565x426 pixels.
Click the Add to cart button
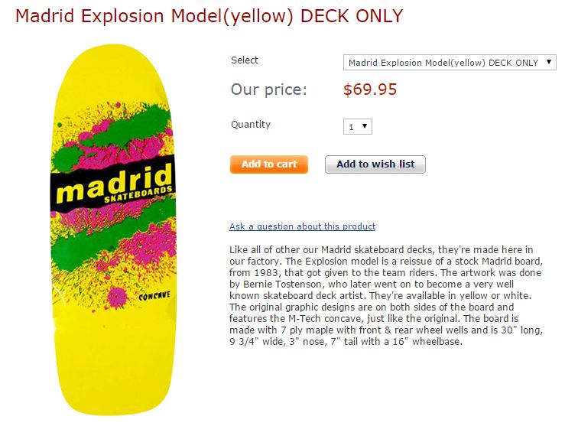[x=269, y=164]
